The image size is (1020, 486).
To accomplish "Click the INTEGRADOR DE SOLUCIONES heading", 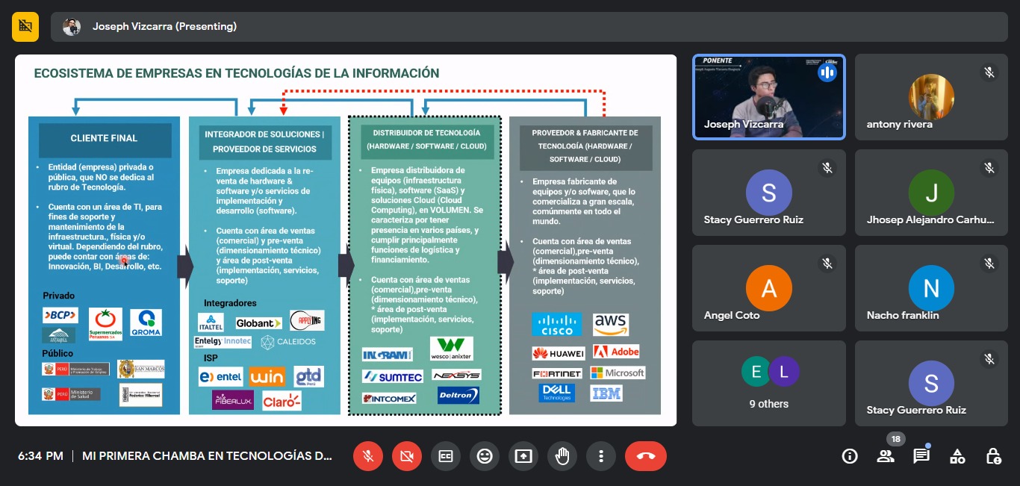I will click(x=264, y=142).
